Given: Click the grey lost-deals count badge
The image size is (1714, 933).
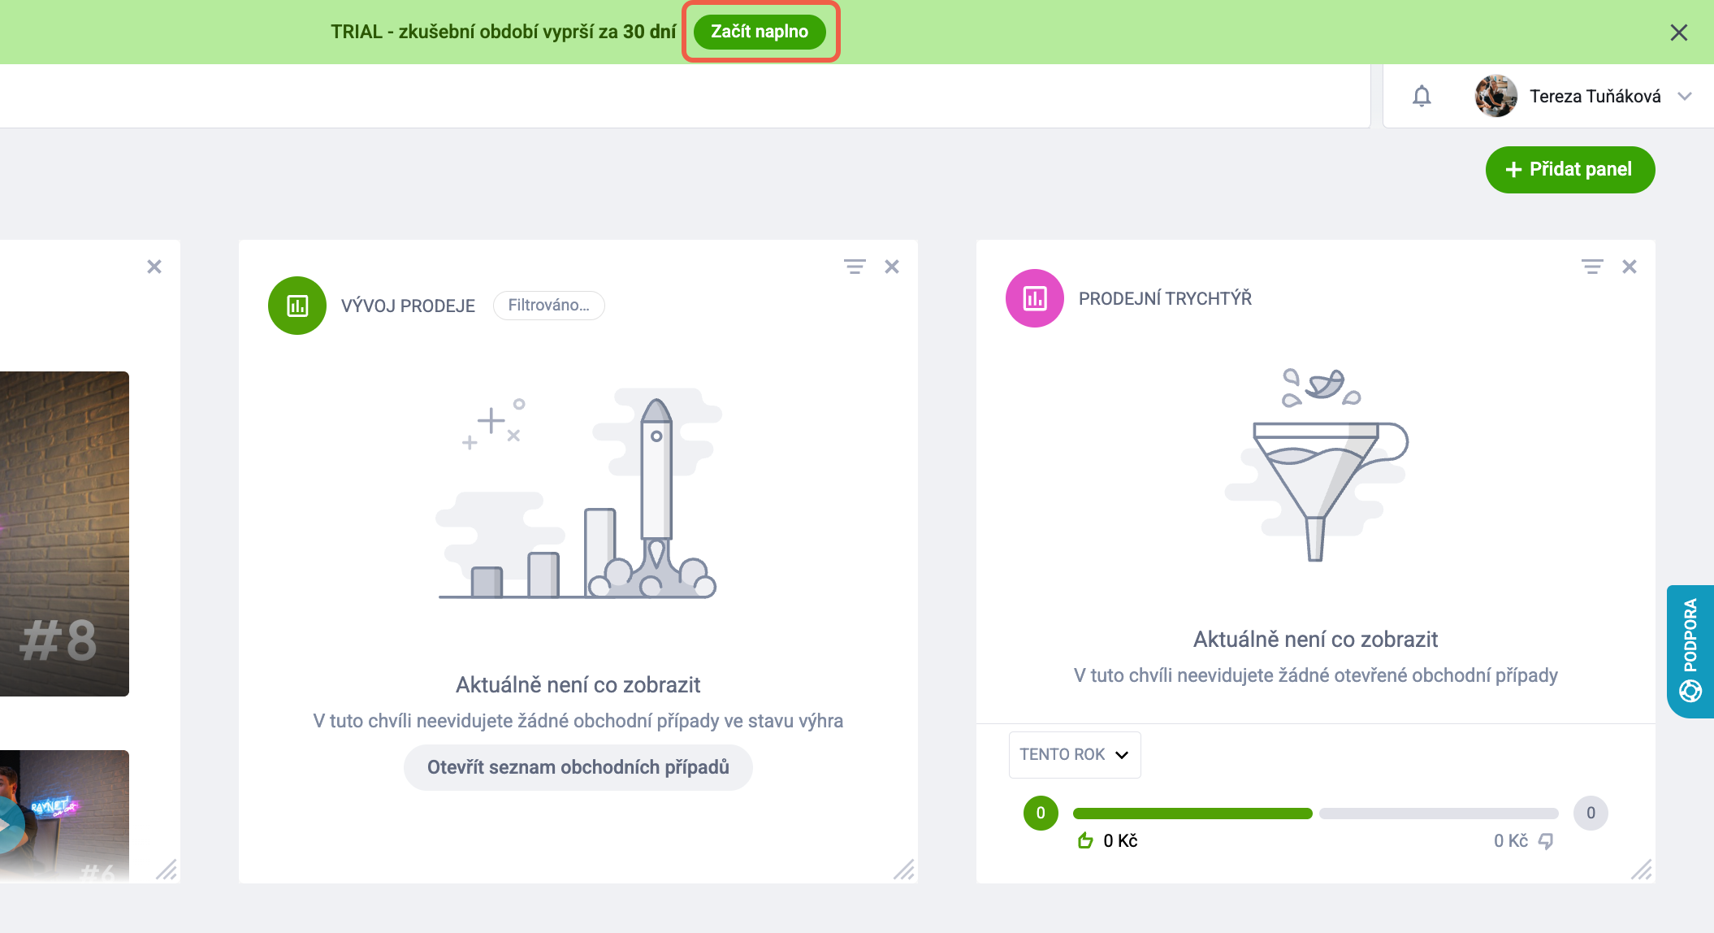Looking at the screenshot, I should pyautogui.click(x=1591, y=813).
